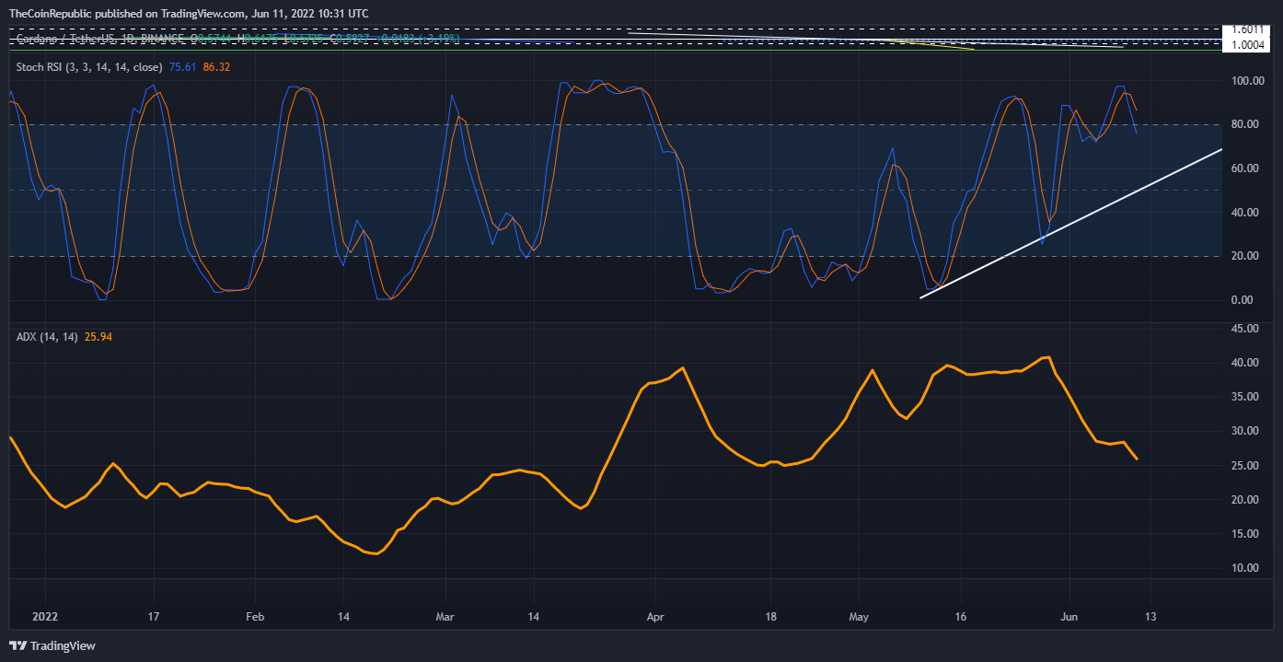The width and height of the screenshot is (1283, 662).
Task: Click the Stoch RSI indicator label
Action: click(x=89, y=67)
